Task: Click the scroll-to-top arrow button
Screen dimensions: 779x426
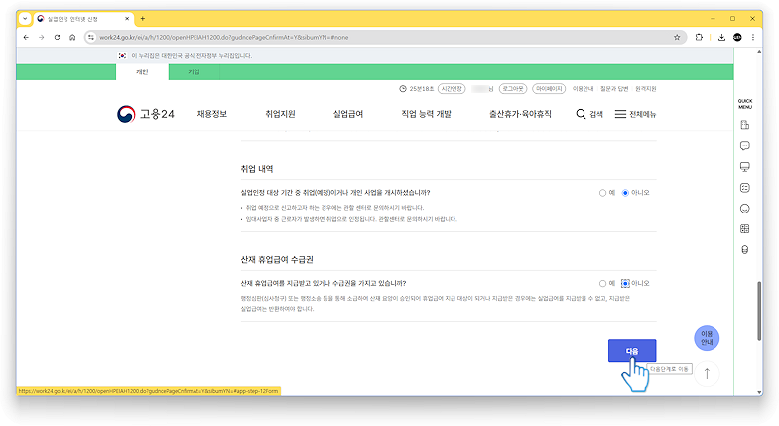Action: pos(707,373)
